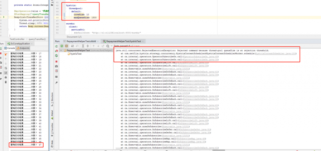Click the orange icon atop EcCoreApplication console toolbar
Image resolution: width=321 pixels, height=151 pixels.
(5, 54)
